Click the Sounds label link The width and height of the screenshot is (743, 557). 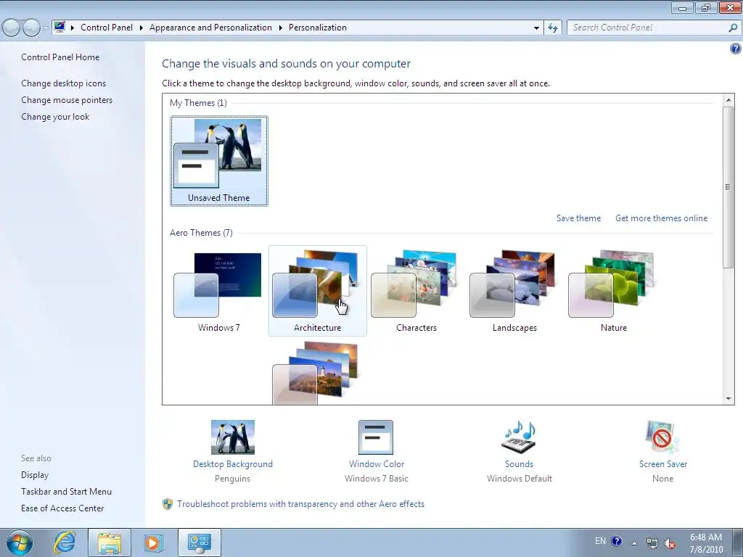point(519,464)
